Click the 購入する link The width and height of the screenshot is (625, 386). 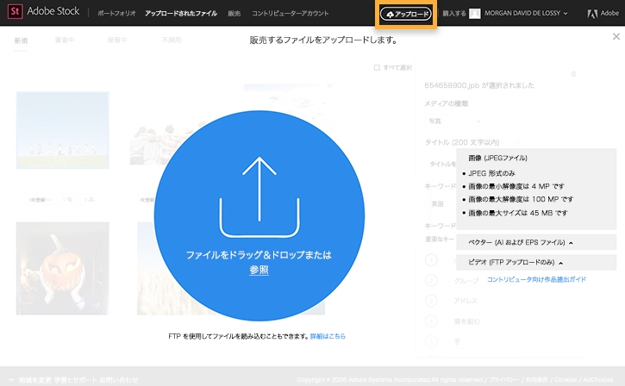pyautogui.click(x=454, y=14)
